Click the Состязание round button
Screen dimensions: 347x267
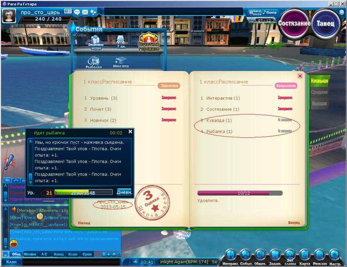(x=294, y=24)
